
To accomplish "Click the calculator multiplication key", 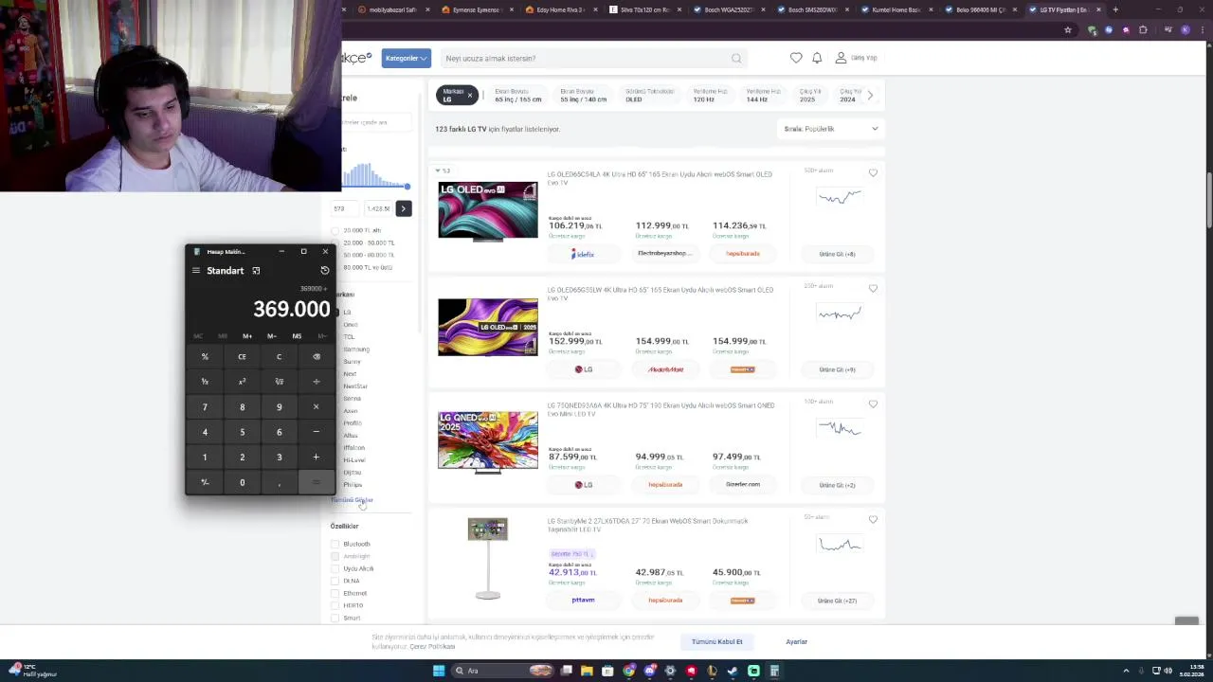I will point(317,407).
